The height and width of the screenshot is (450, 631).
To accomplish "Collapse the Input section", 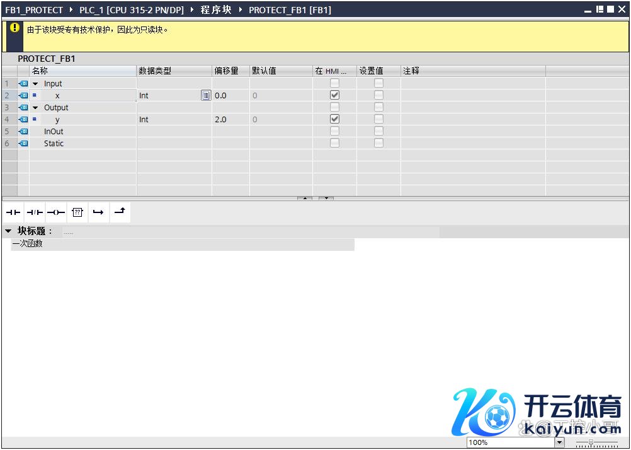I will pos(35,84).
